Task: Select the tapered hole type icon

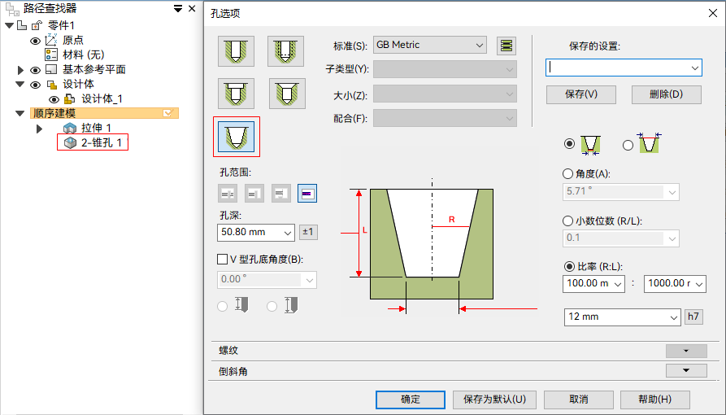Action: [237, 137]
